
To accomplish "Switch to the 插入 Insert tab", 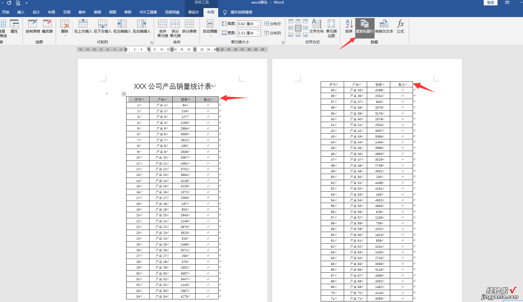I will coord(21,12).
